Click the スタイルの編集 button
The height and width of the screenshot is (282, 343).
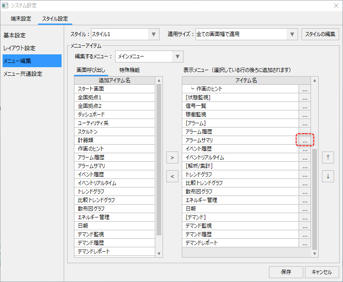point(320,34)
